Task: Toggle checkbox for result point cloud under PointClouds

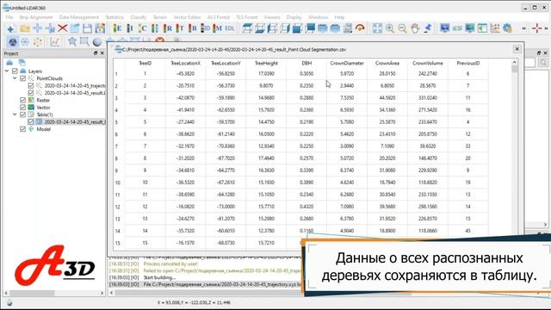Action: pyautogui.click(x=31, y=93)
